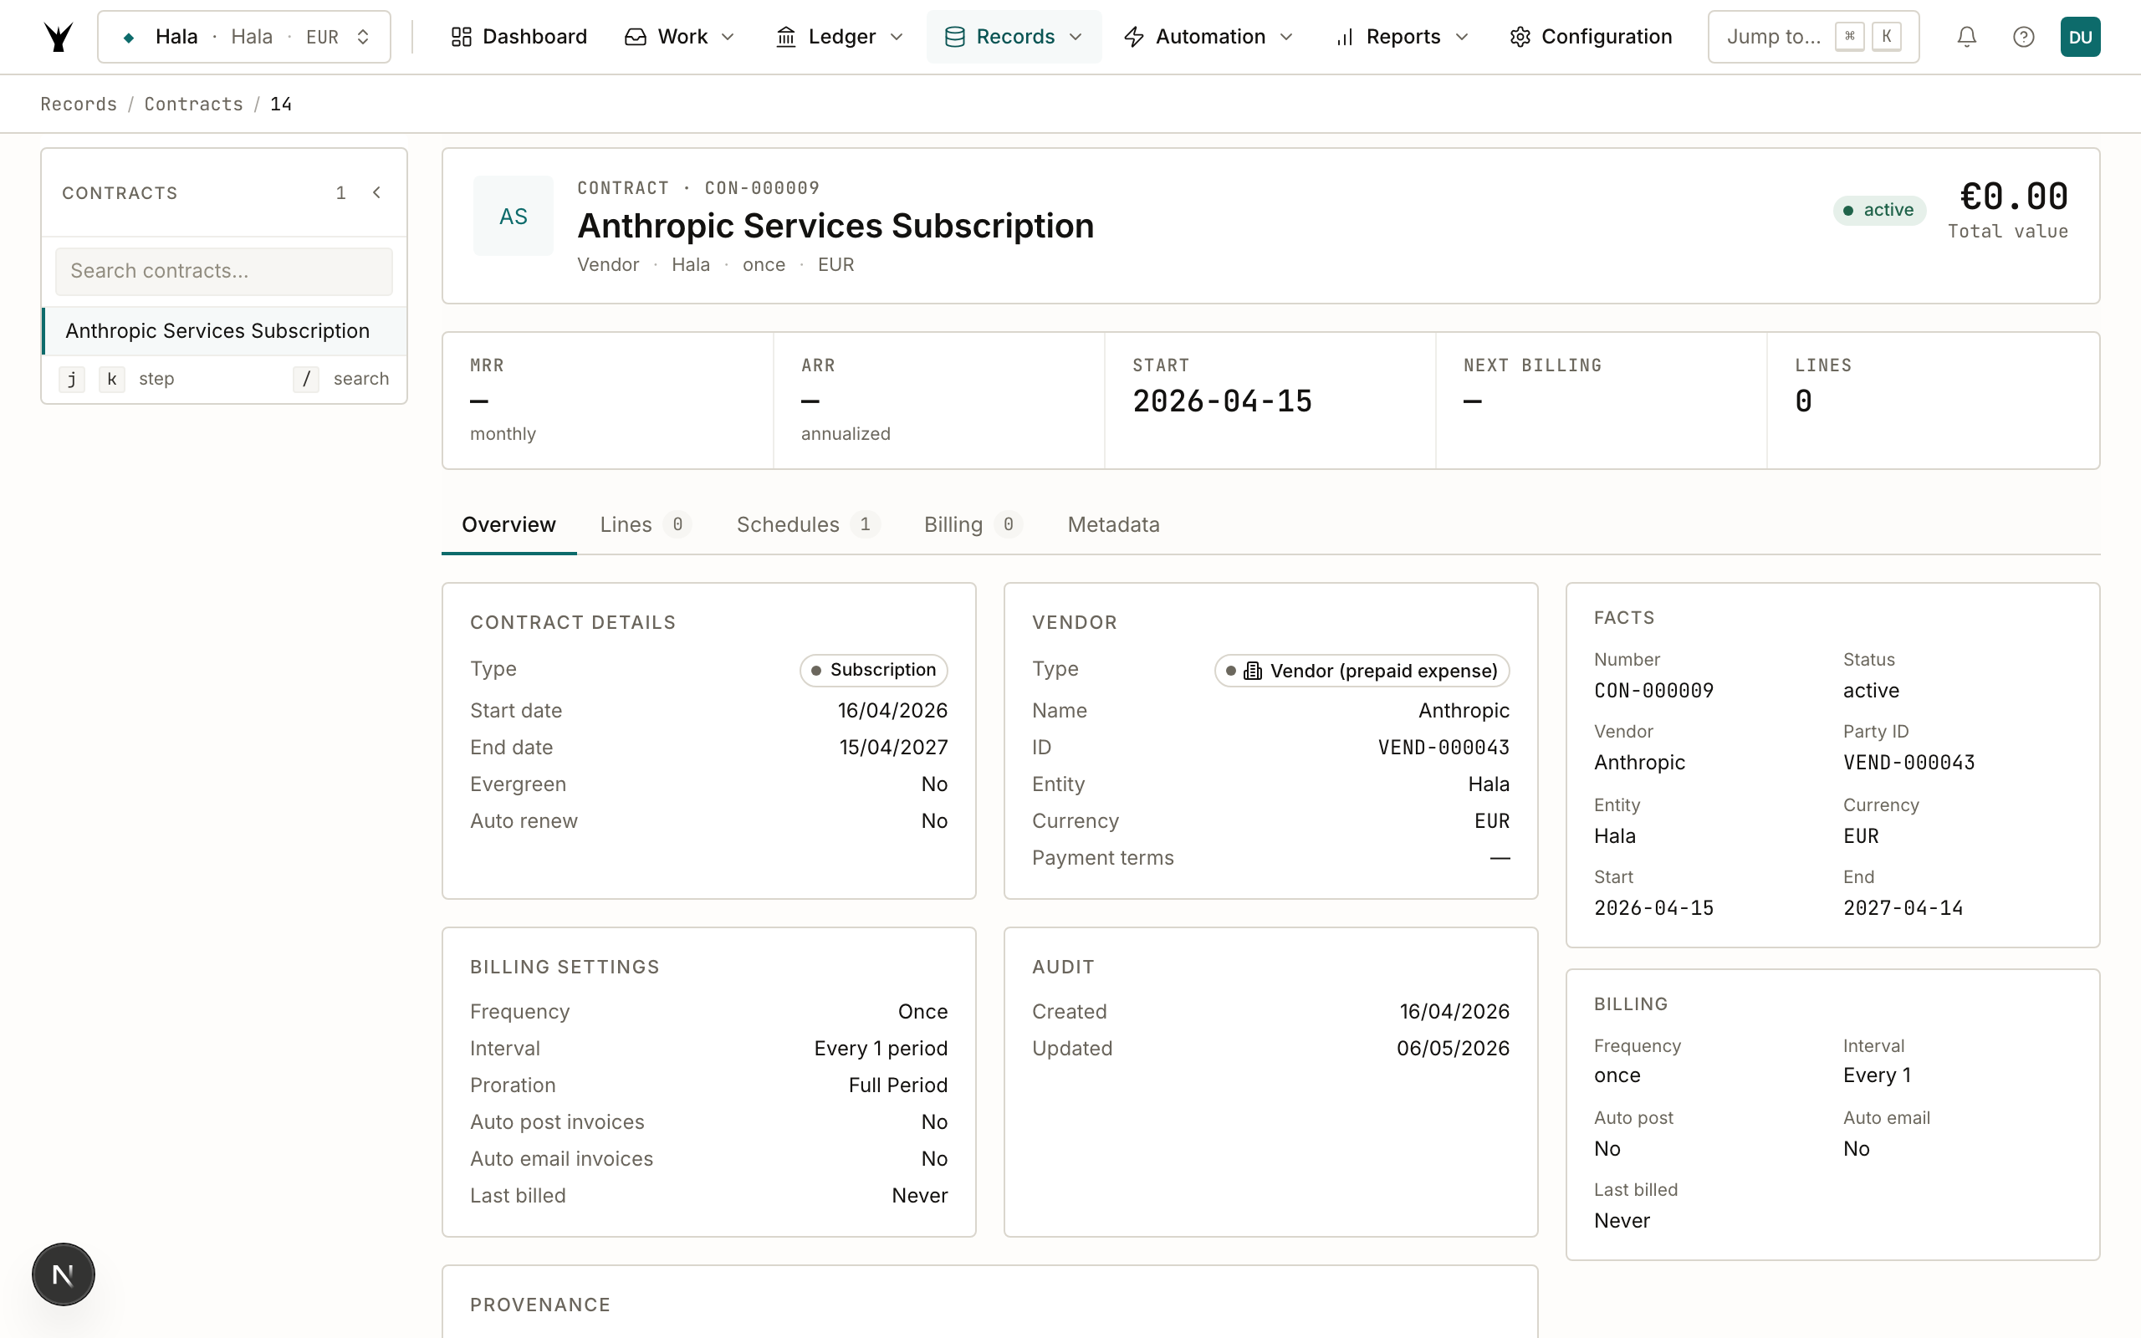Click the slash search key hint
The image size is (2141, 1338).
[306, 379]
